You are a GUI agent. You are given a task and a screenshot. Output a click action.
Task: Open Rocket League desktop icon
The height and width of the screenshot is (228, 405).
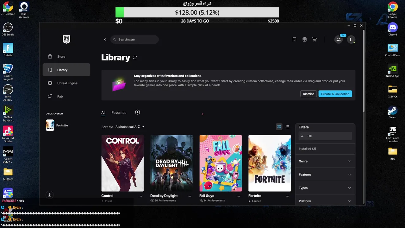(8, 72)
